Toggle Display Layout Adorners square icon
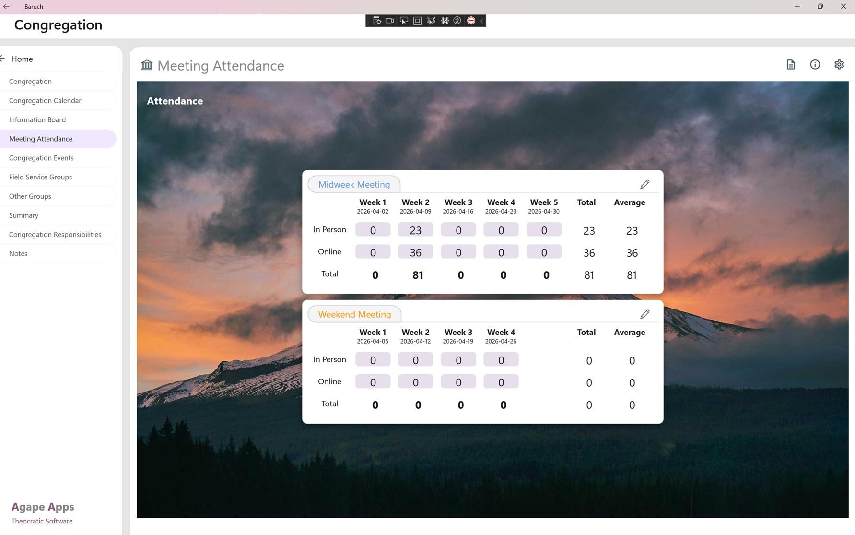This screenshot has width=855, height=535. [x=417, y=21]
